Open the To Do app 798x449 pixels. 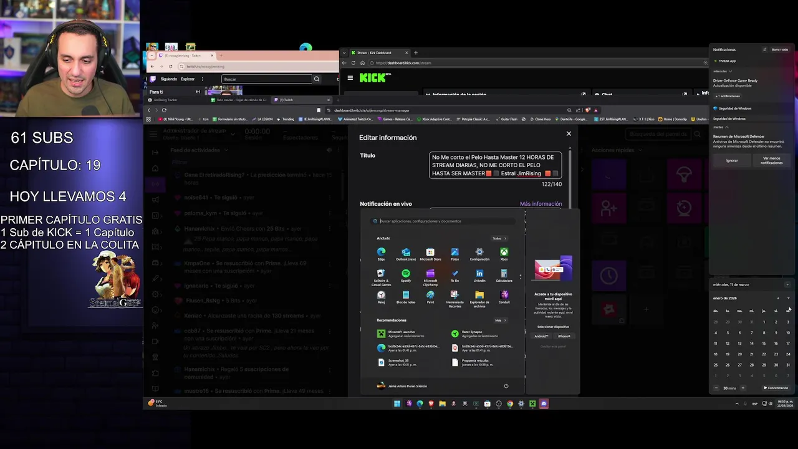click(x=454, y=276)
